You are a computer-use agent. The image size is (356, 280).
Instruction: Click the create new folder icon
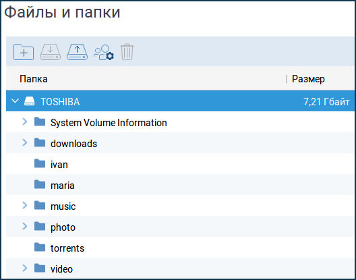click(x=24, y=52)
